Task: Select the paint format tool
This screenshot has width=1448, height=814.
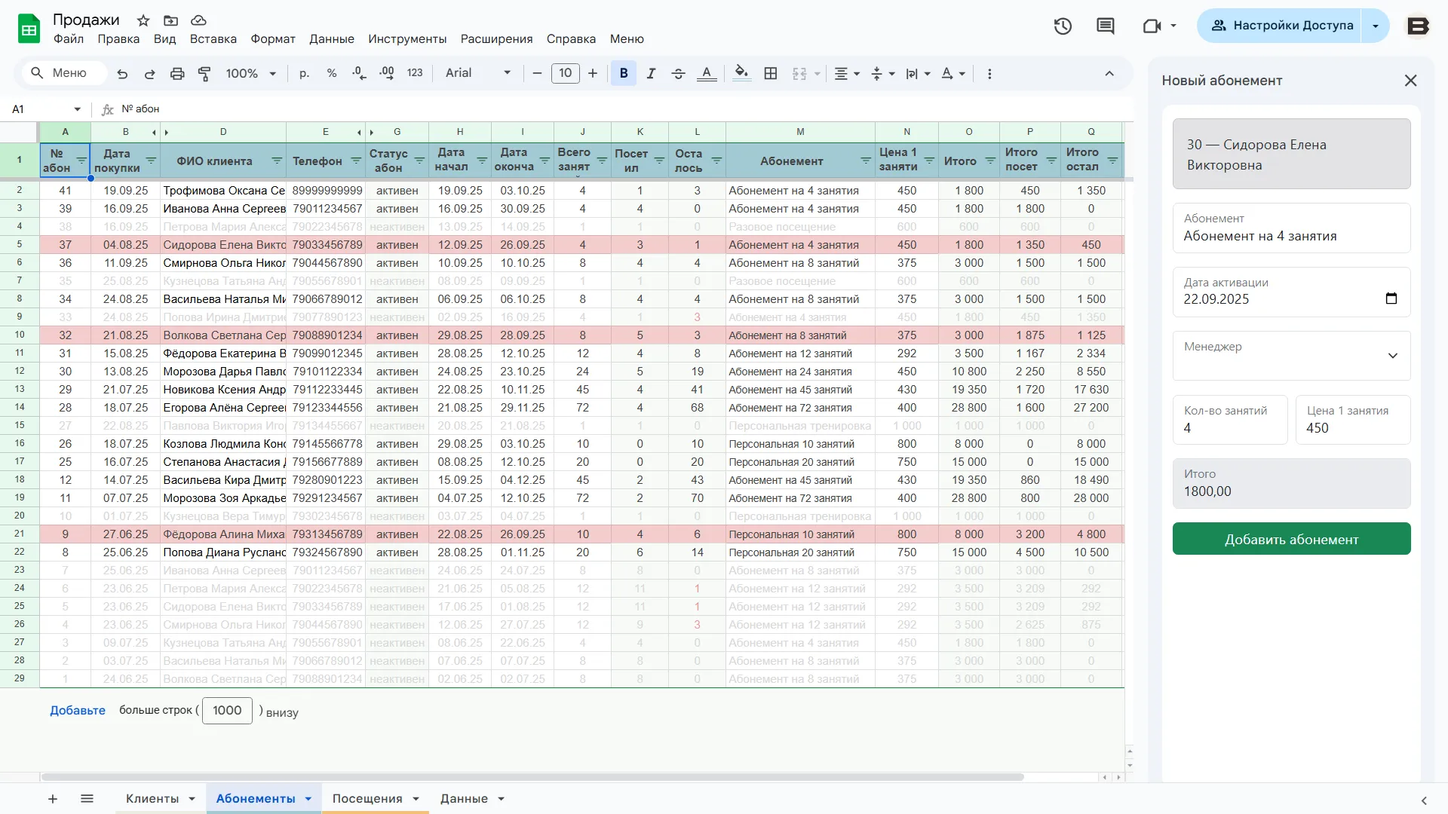Action: pyautogui.click(x=204, y=73)
